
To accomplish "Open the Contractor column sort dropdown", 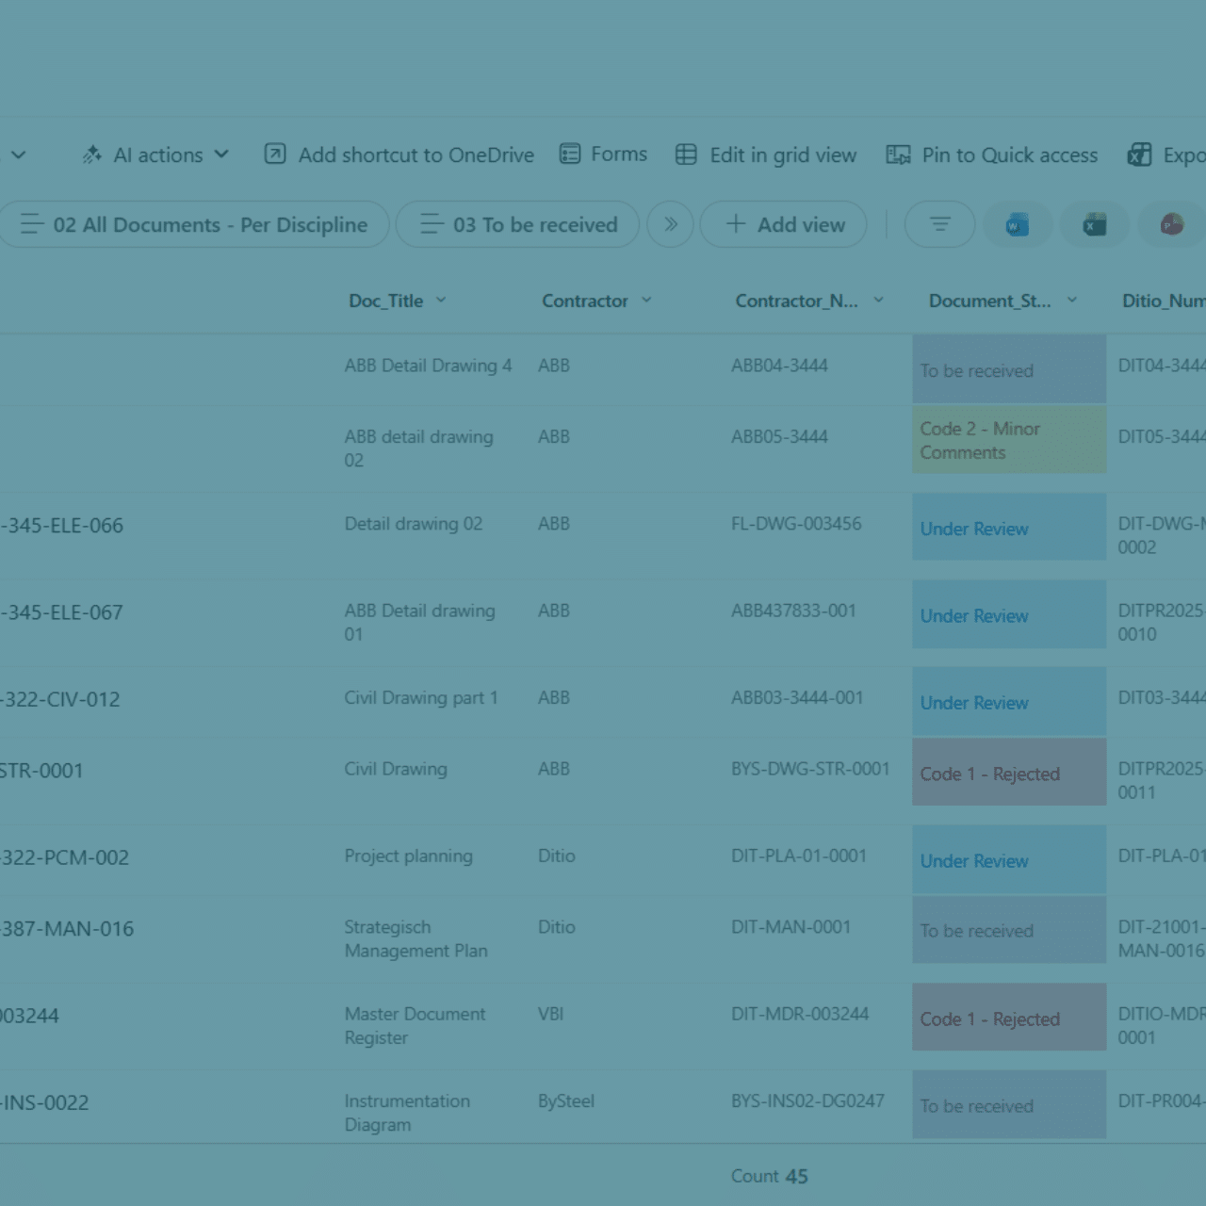I will click(x=647, y=301).
